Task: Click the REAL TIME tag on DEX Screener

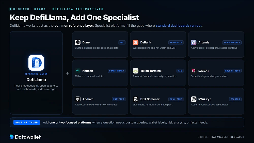Action: point(176,99)
